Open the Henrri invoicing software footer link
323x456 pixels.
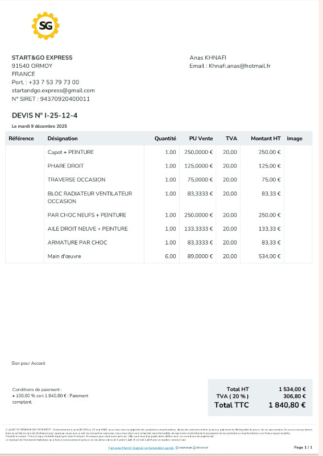141,447
